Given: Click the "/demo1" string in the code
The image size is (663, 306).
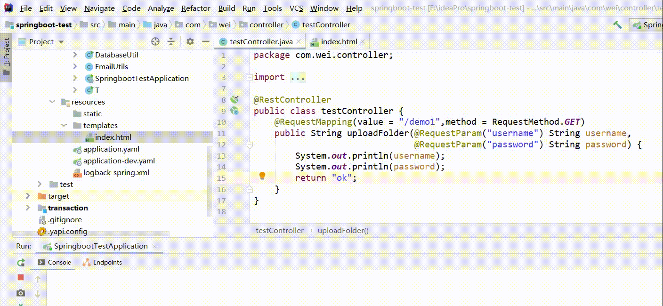Looking at the screenshot, I should (x=419, y=122).
